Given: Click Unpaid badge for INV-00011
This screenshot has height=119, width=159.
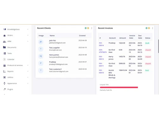Looking at the screenshot, I should tap(148, 63).
